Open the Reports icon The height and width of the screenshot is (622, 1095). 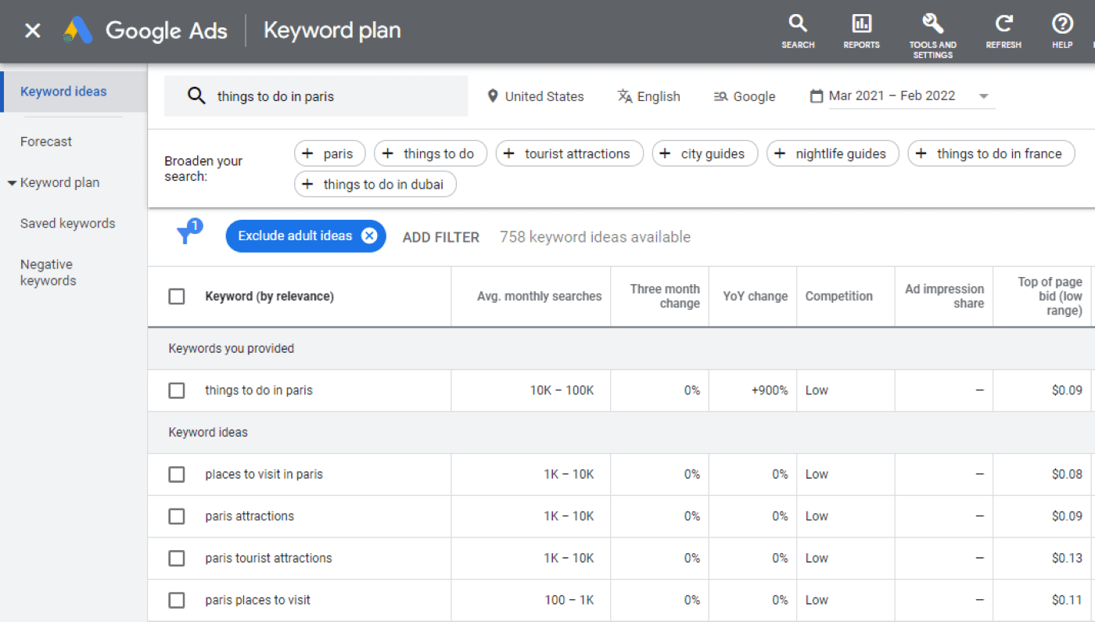click(861, 31)
